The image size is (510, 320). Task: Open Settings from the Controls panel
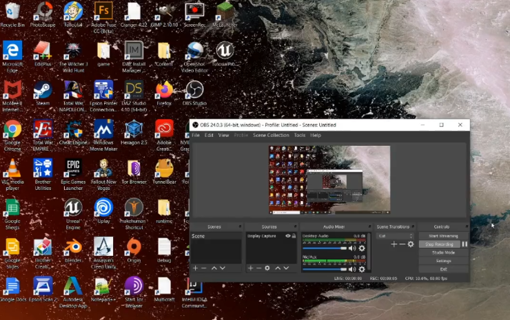tap(443, 261)
